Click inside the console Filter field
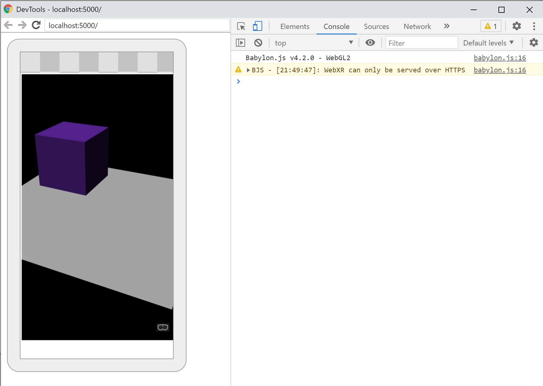The width and height of the screenshot is (543, 386). tap(421, 43)
